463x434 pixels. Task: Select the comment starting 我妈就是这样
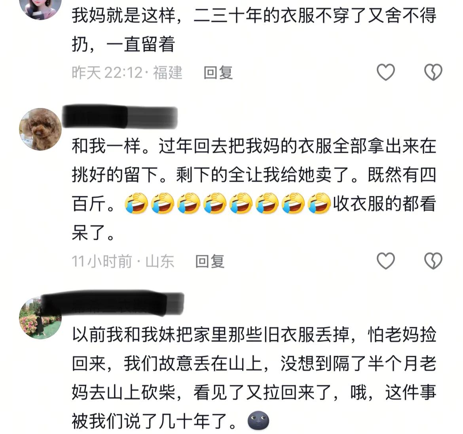[254, 30]
